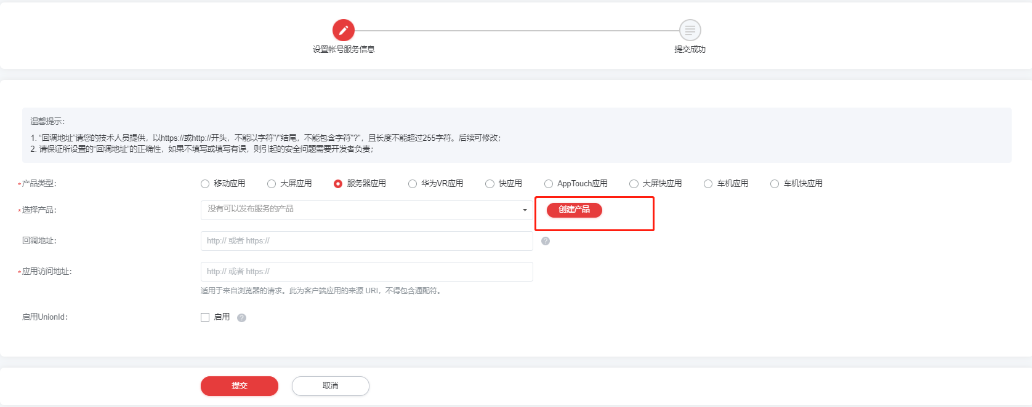Click help icon beside 回调地址 field
The width and height of the screenshot is (1032, 407).
point(546,241)
